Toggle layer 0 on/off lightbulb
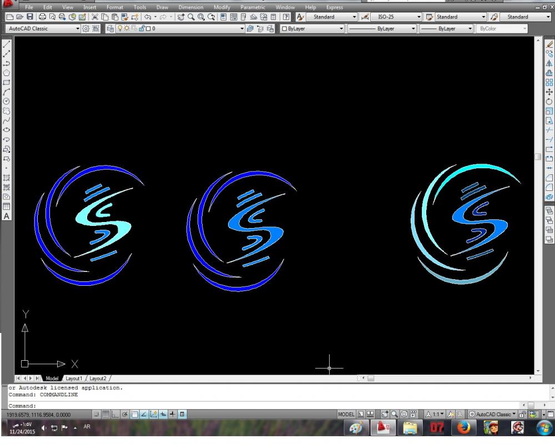555x444 pixels. [120, 28]
